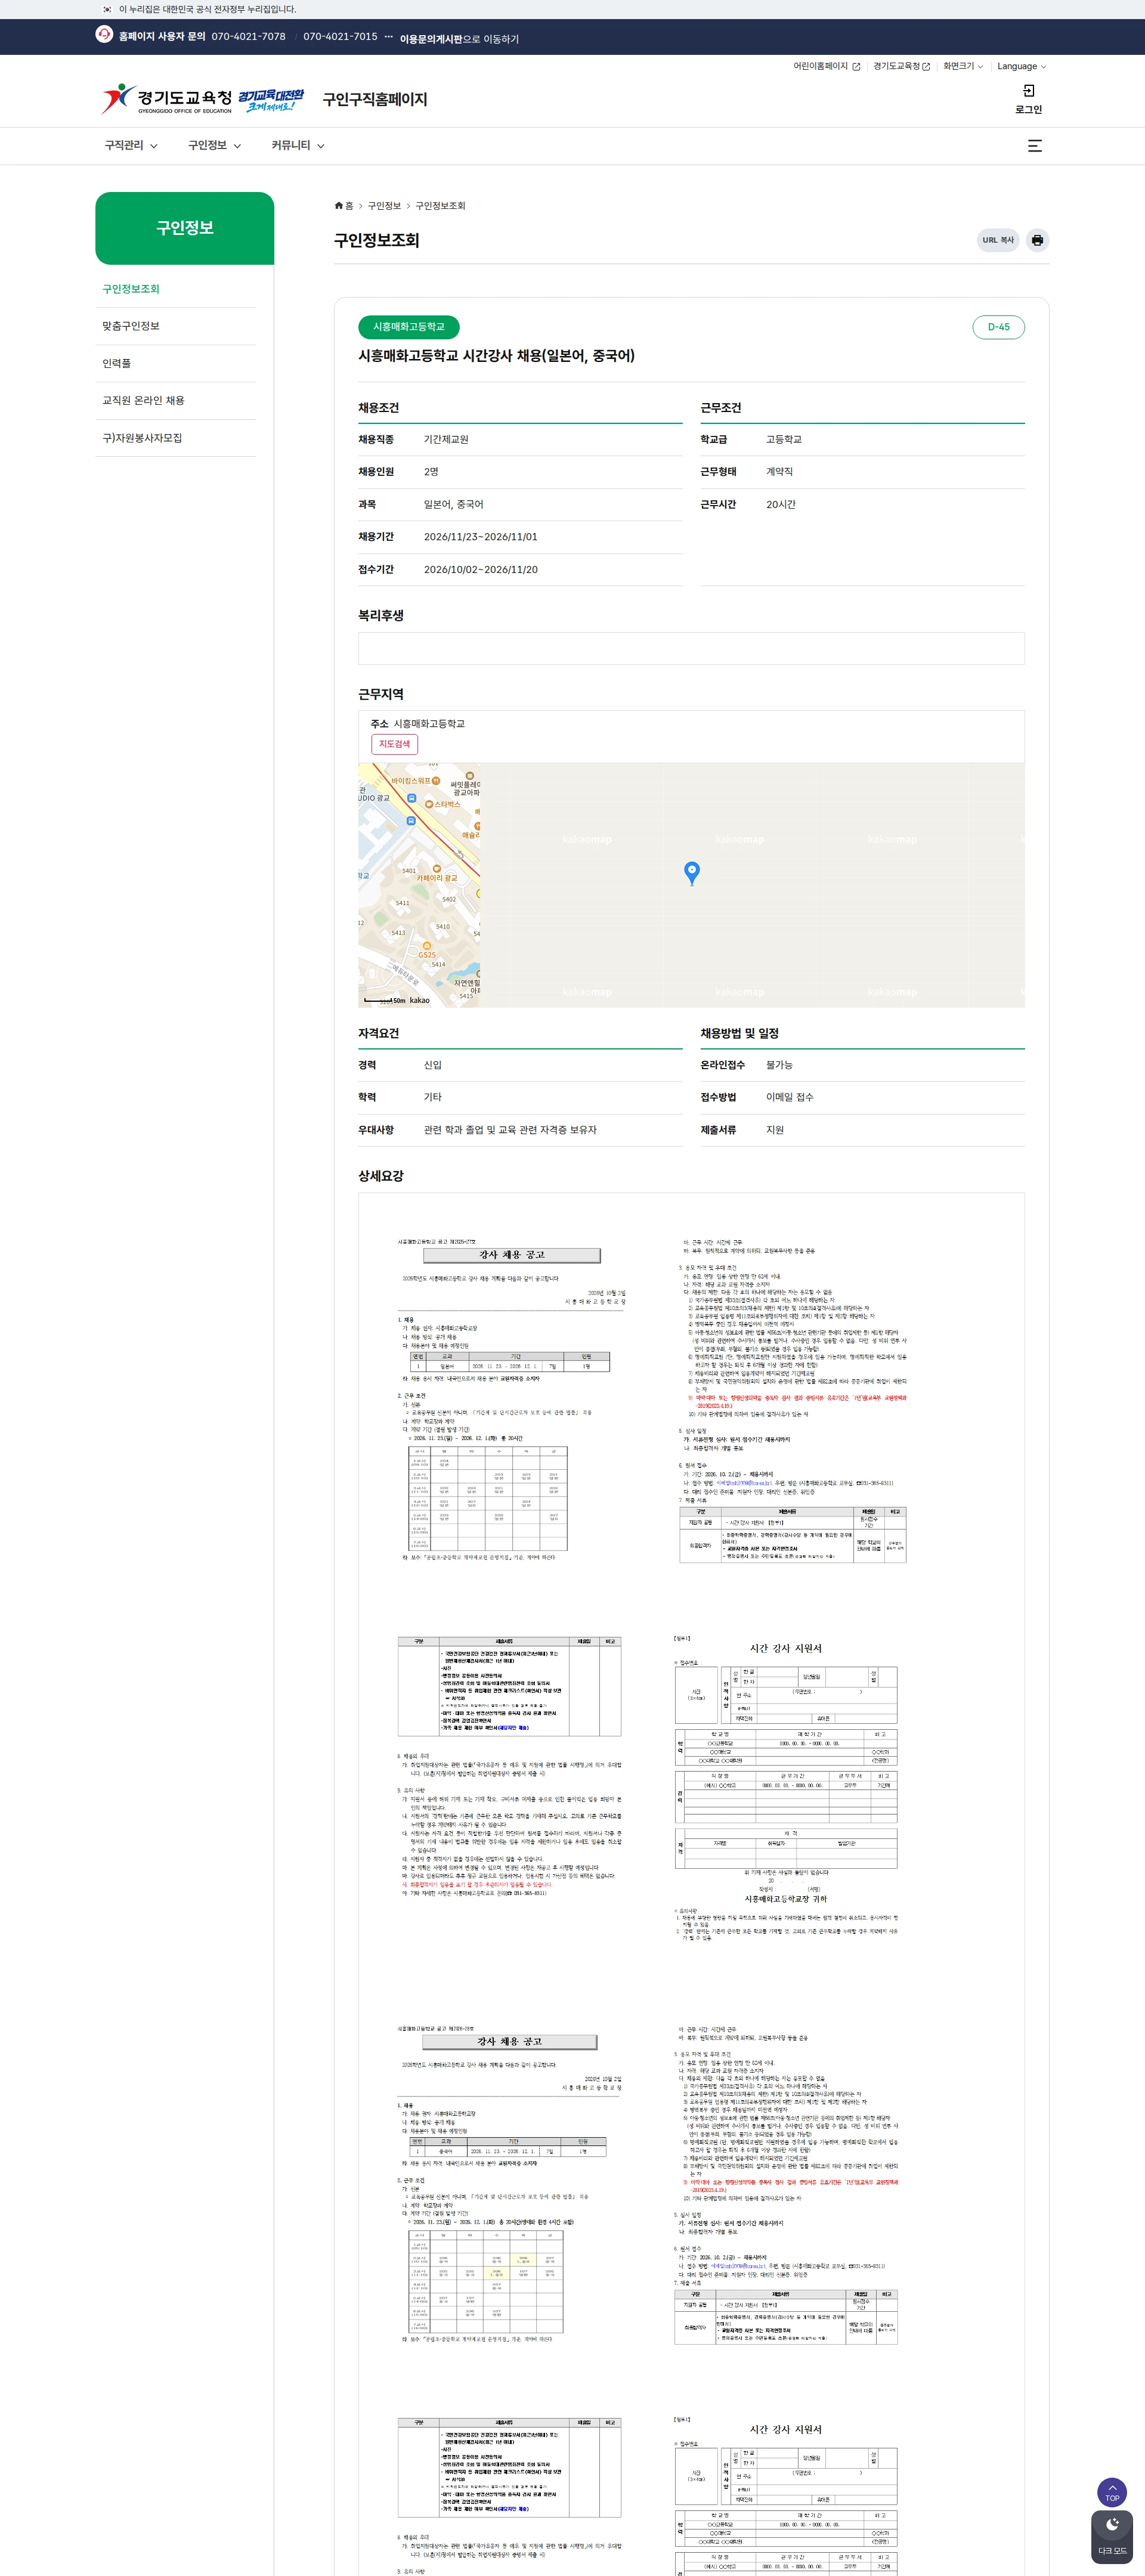Click the 접수기간 value 2026/10/02~2026/11/20
Image resolution: width=1145 pixels, height=2576 pixels.
(x=481, y=570)
